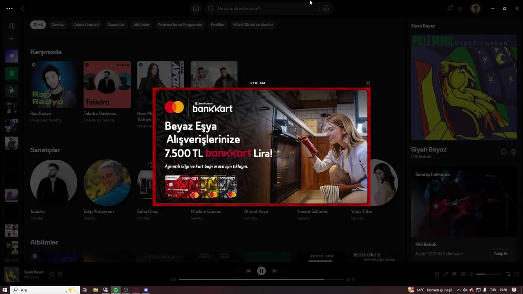Toggle repeat in the player
This screenshot has width=523, height=294.
[286, 271]
